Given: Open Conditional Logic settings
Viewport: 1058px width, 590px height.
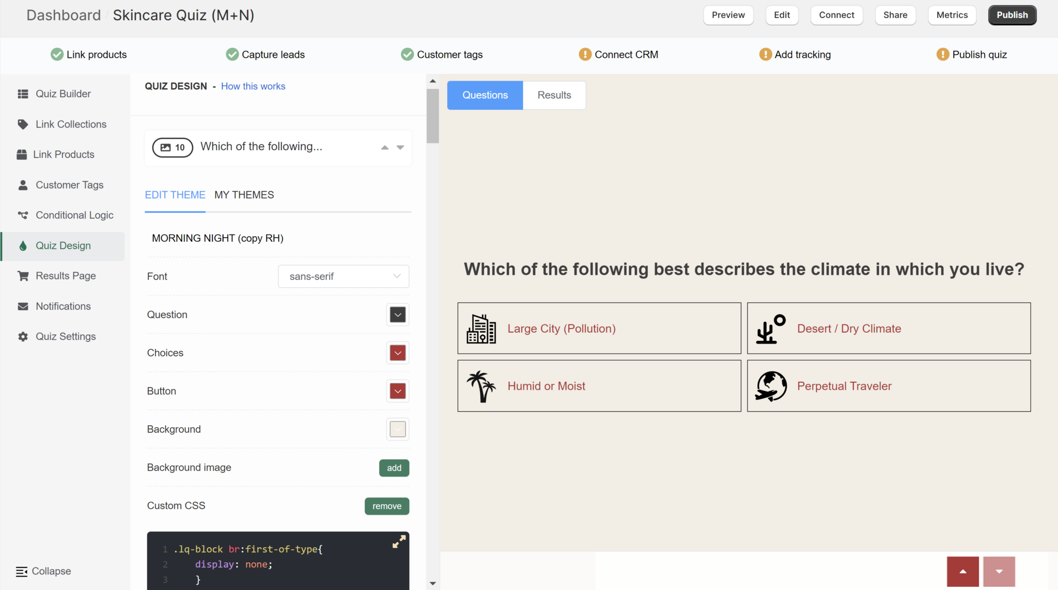Looking at the screenshot, I should coord(74,215).
